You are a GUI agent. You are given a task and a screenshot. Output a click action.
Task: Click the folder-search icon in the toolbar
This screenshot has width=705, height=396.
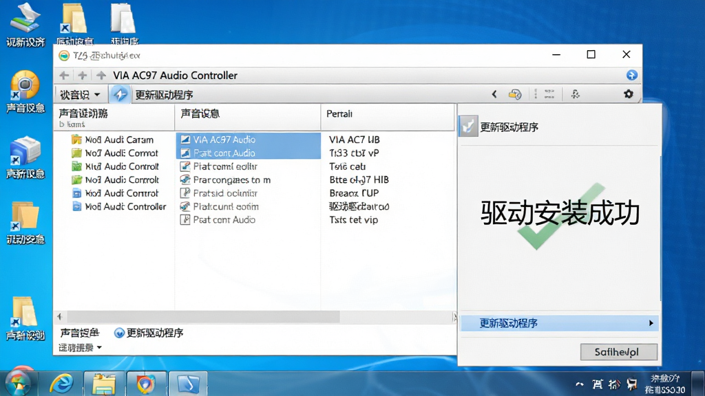515,93
